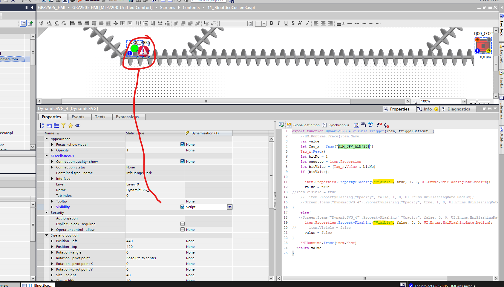Click the Global definition button
Screen dimensions: 504x287
click(x=303, y=125)
